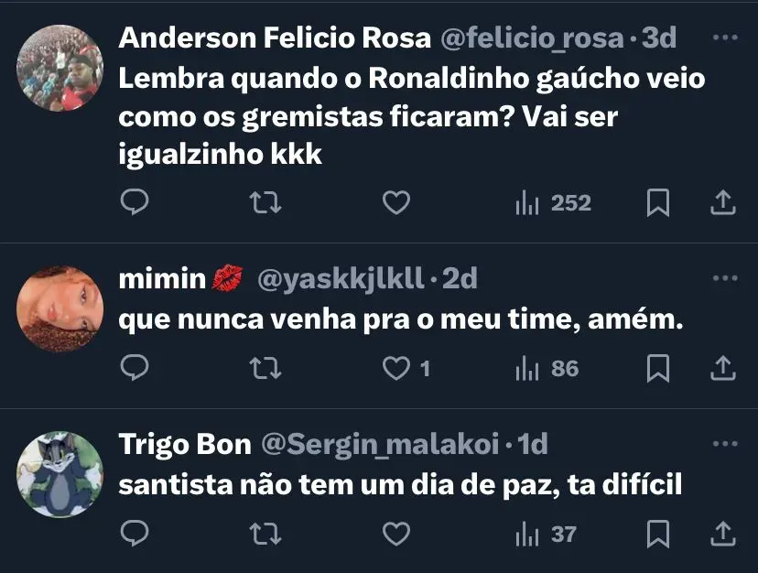Screen dimensions: 758x573
Task: Open mimin's profile picture
Action: 60,308
